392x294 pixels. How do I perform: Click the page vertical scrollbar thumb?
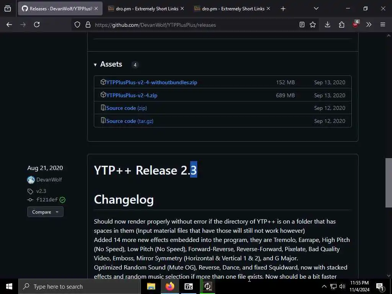click(x=389, y=183)
